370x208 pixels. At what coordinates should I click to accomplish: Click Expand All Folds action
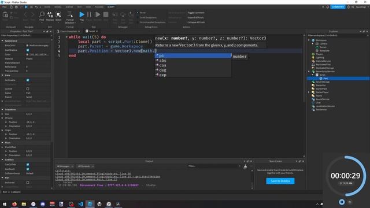click(195, 17)
